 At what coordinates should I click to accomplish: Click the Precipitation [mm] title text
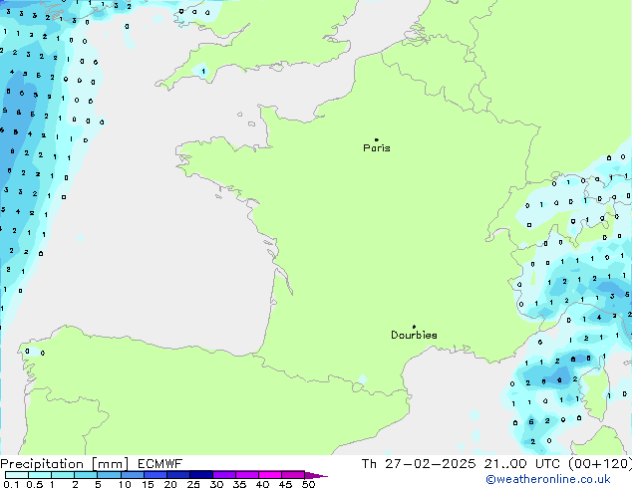point(65,464)
